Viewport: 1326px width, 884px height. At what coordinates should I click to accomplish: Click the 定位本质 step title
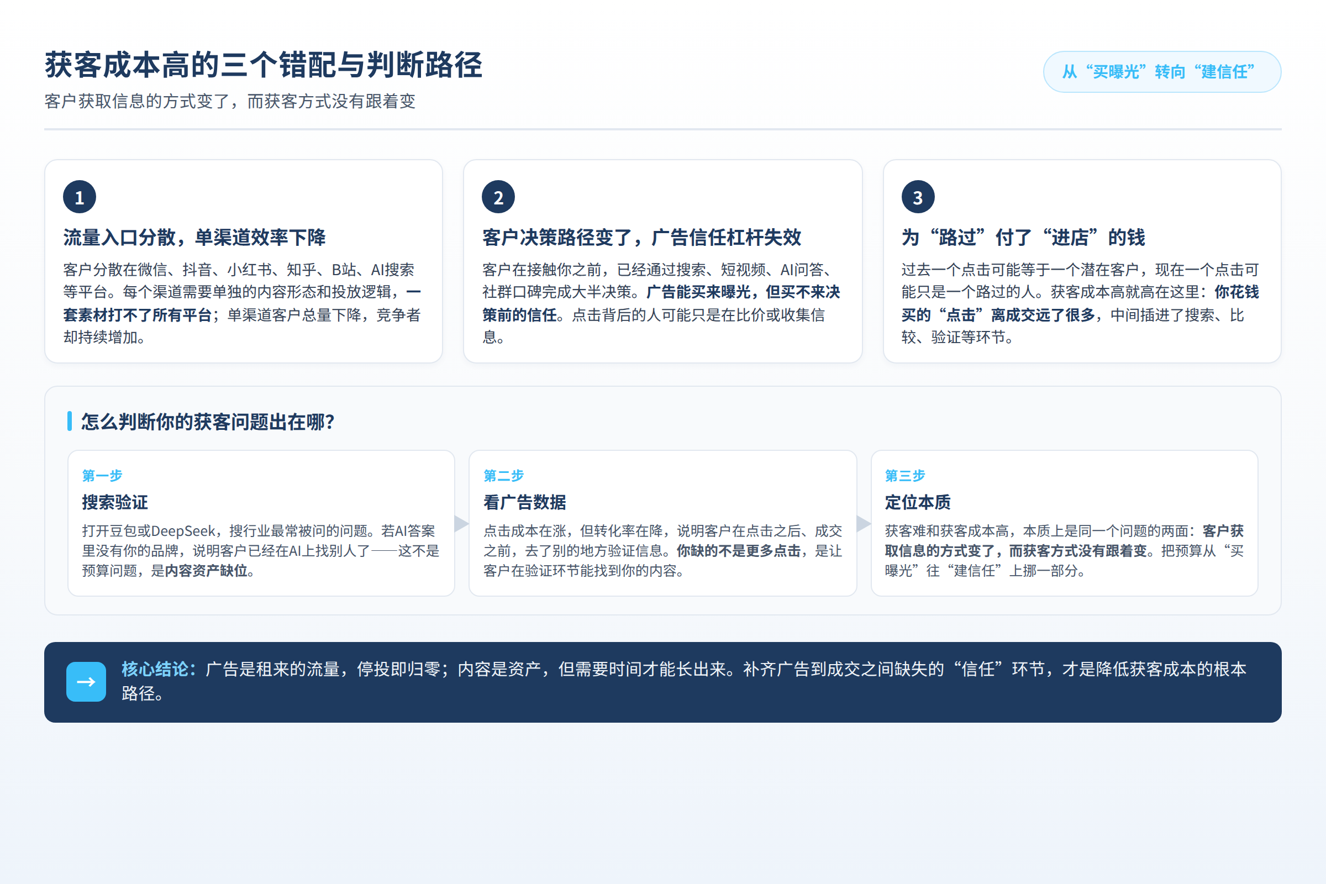[x=918, y=502]
